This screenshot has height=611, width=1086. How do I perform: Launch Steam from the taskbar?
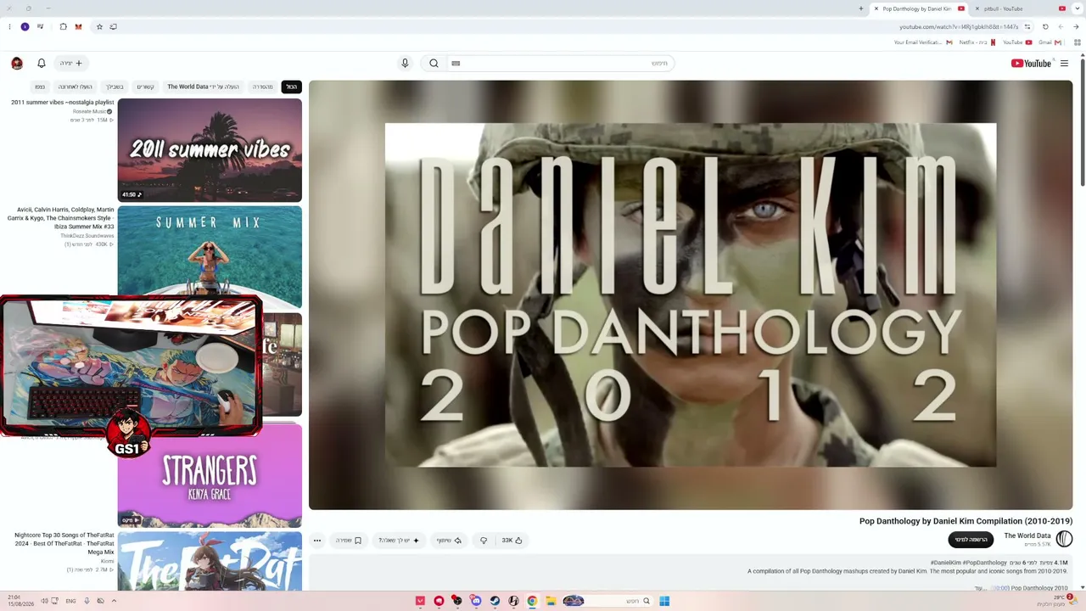coord(495,601)
